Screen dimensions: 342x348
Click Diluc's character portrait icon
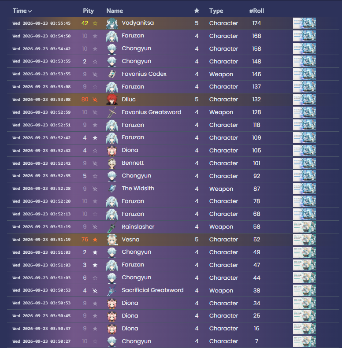click(x=112, y=100)
